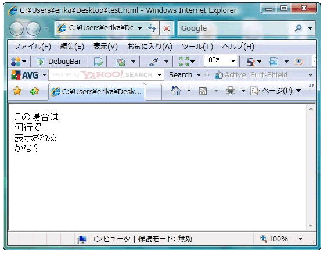Viewport: 324px width, 253px height.
Task: Toggle Active Surf-Shield in AVG toolbar
Action: click(x=251, y=75)
